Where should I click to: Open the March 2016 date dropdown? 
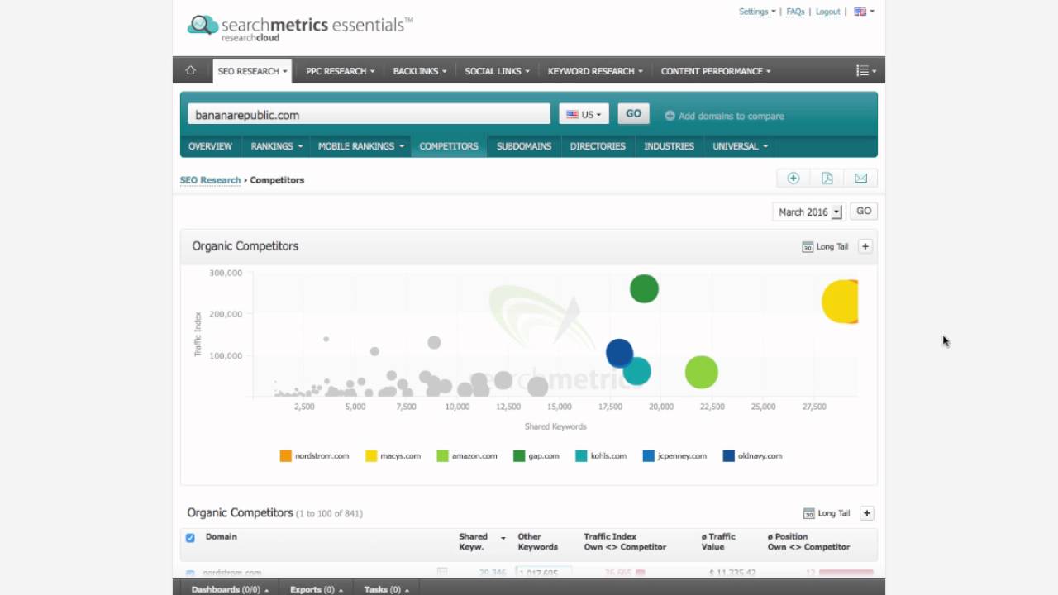(808, 212)
